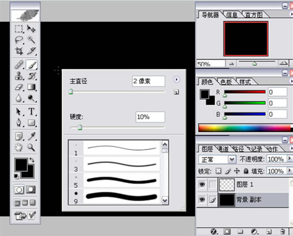This screenshot has width=293, height=236.
Task: Select the Blur tool
Action: click(x=18, y=98)
